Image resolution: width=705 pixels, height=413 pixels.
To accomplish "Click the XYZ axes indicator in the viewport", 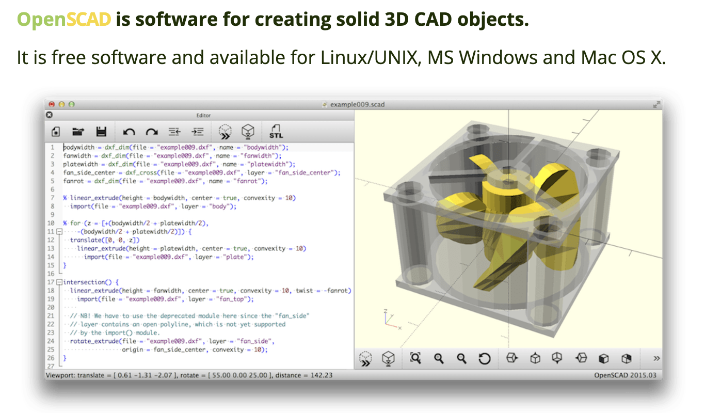I will coord(393,320).
